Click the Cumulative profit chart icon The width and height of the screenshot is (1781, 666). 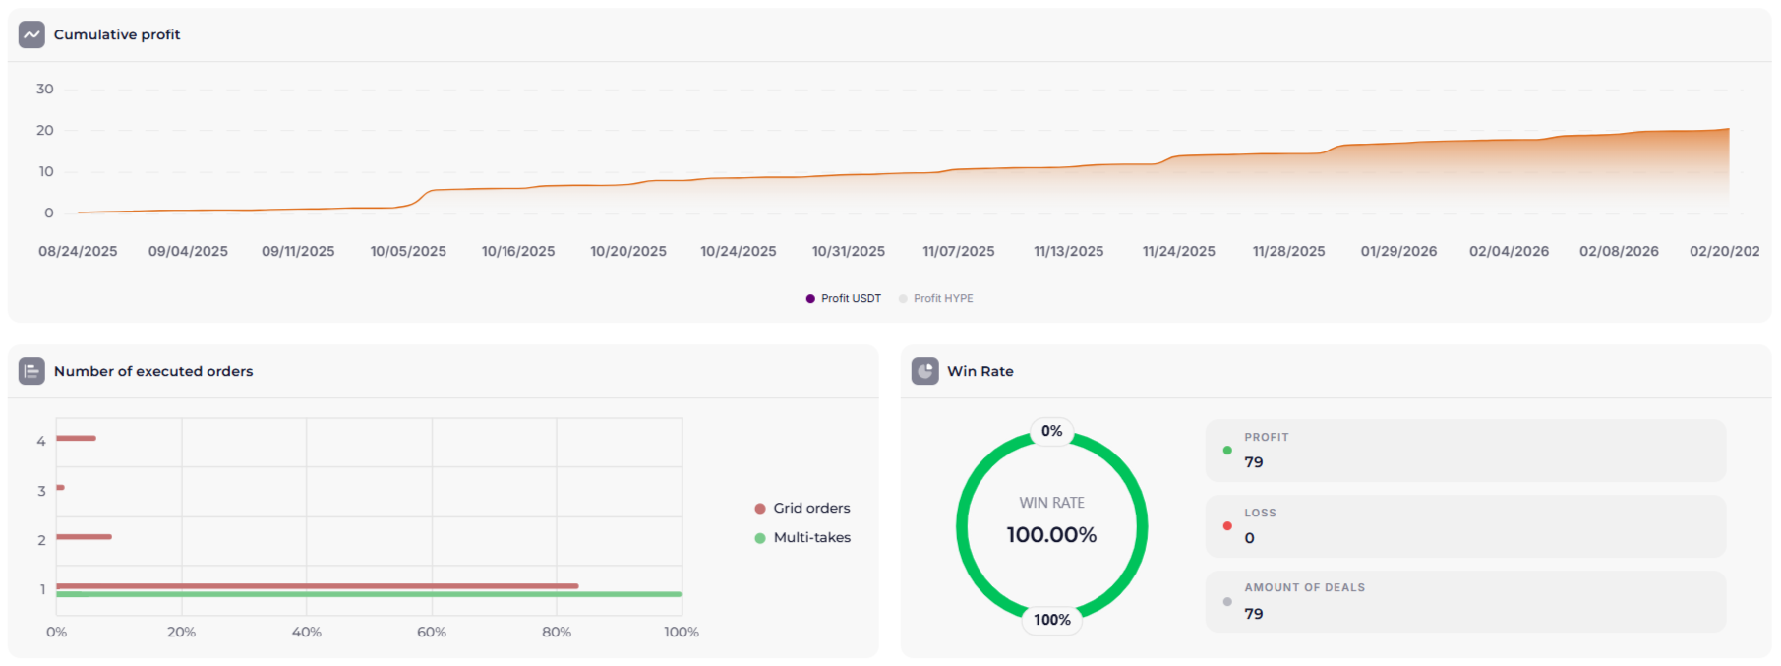pyautogui.click(x=31, y=34)
